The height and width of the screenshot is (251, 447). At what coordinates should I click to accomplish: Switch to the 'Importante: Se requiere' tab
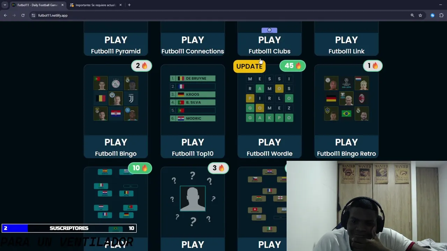pos(95,5)
